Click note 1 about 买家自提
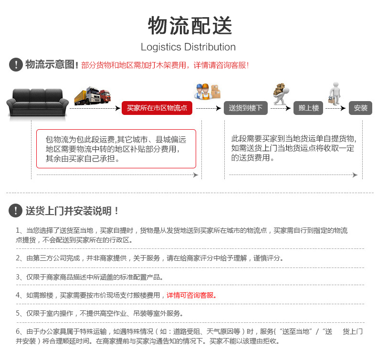This screenshot has height=350, width=377. coord(182,235)
